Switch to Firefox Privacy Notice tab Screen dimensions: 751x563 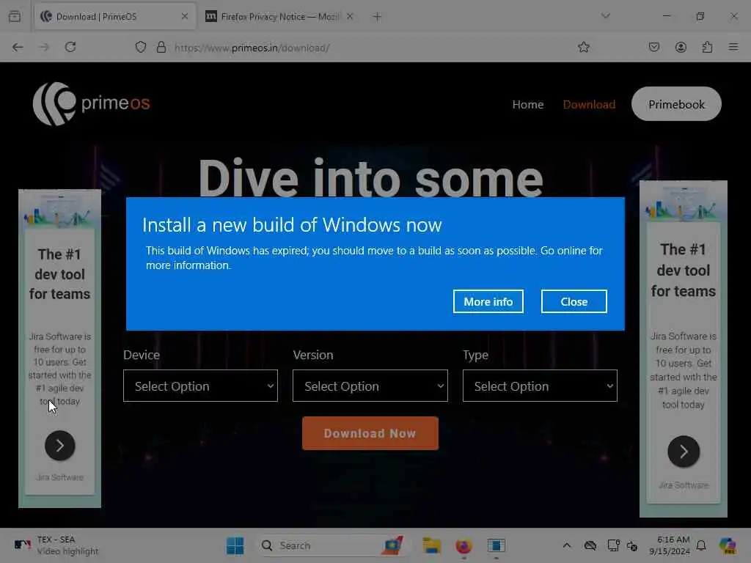(279, 16)
